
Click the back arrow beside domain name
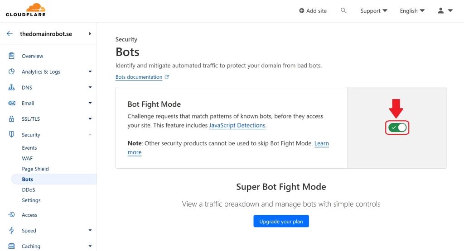(x=10, y=34)
